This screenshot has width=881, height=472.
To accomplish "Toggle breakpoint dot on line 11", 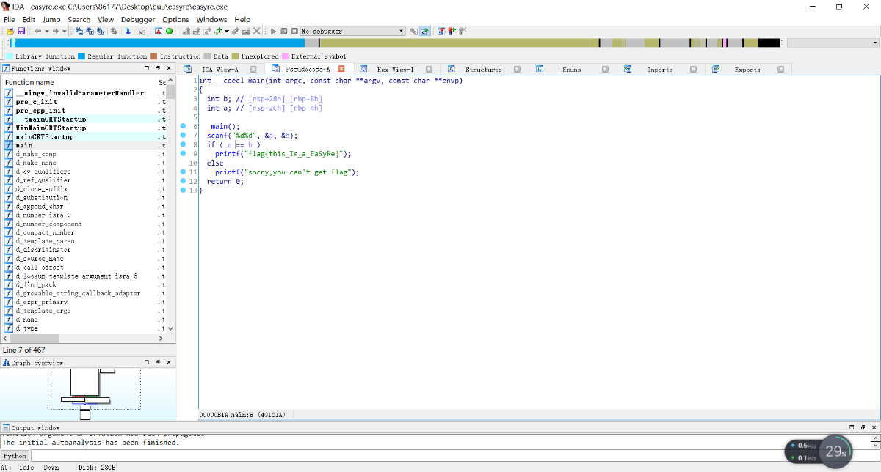I will click(x=183, y=172).
